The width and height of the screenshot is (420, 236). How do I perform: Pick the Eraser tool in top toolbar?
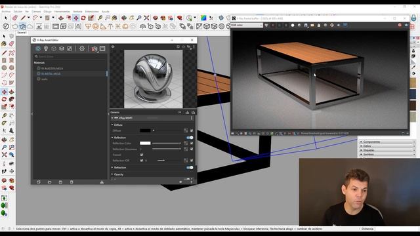(15, 18)
